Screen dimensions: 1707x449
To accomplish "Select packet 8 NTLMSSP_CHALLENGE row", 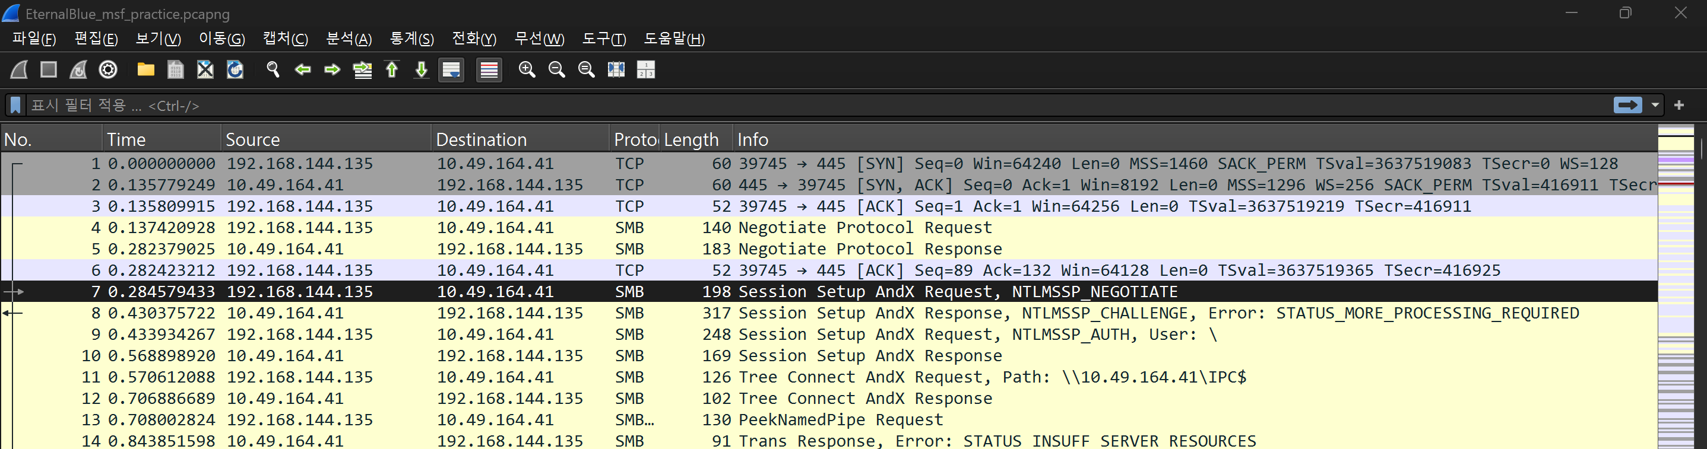I will (829, 313).
